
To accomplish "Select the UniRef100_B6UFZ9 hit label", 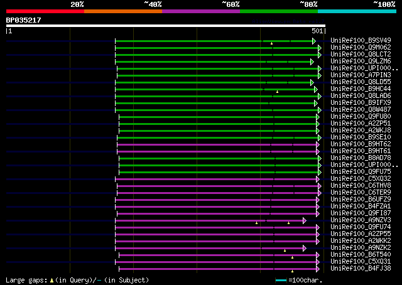I will pyautogui.click(x=361, y=200).
